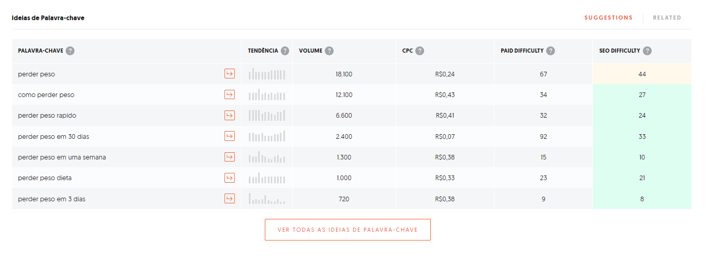Show help for the Paid Difficulty column

pyautogui.click(x=551, y=51)
